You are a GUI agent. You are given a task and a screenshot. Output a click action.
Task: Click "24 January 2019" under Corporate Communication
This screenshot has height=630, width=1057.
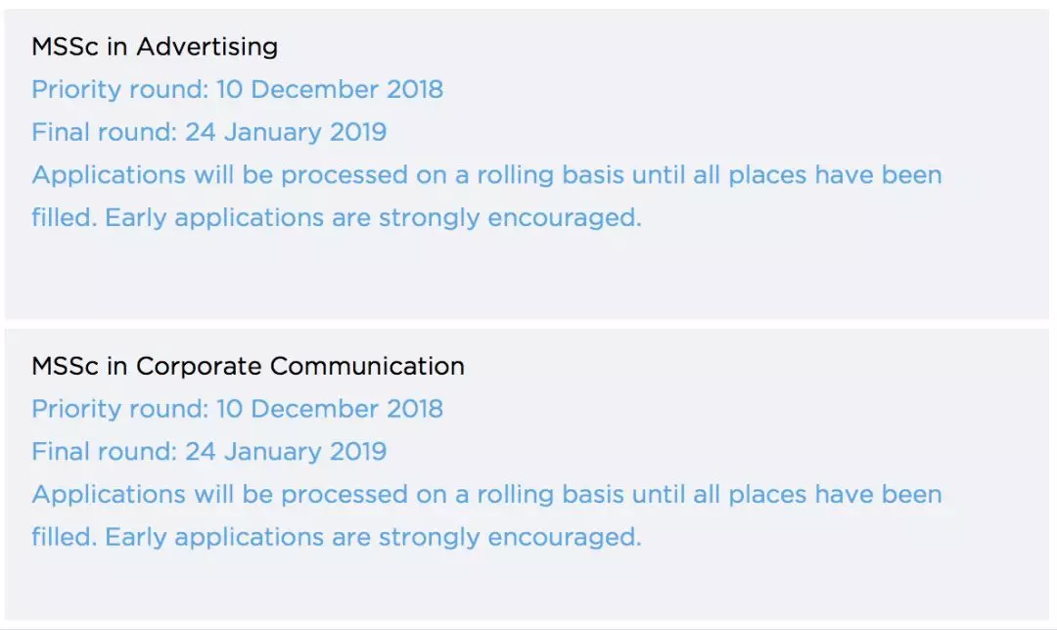point(286,452)
